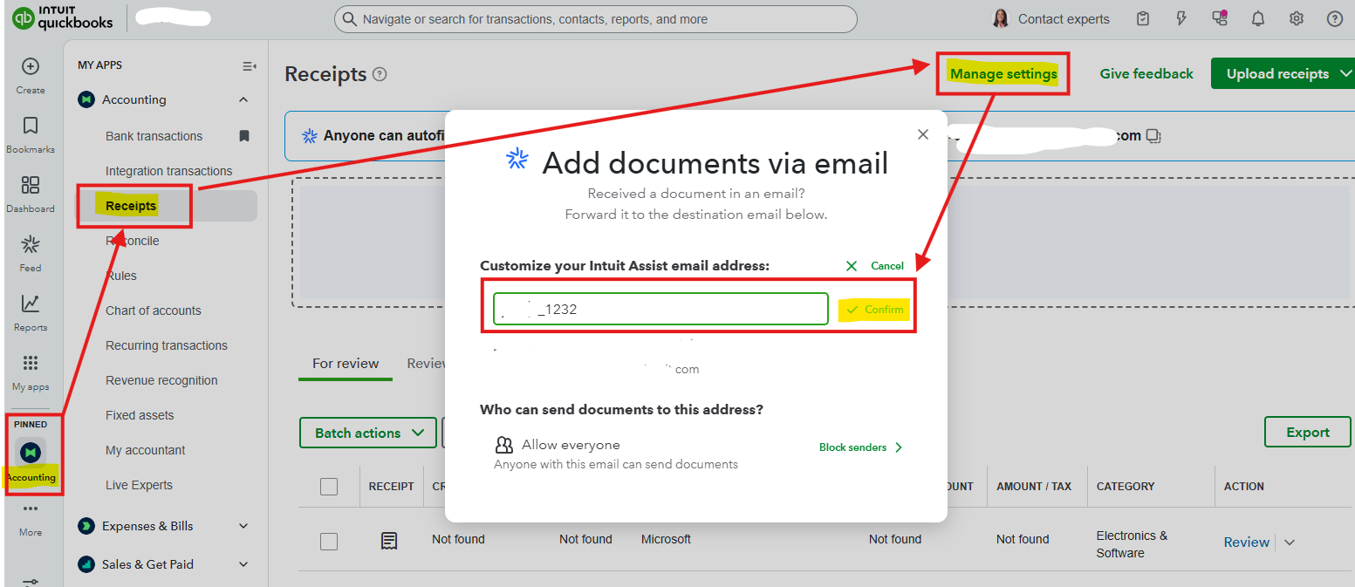Open the notifications bell
Screen dimensions: 1355x587
pos(1258,18)
